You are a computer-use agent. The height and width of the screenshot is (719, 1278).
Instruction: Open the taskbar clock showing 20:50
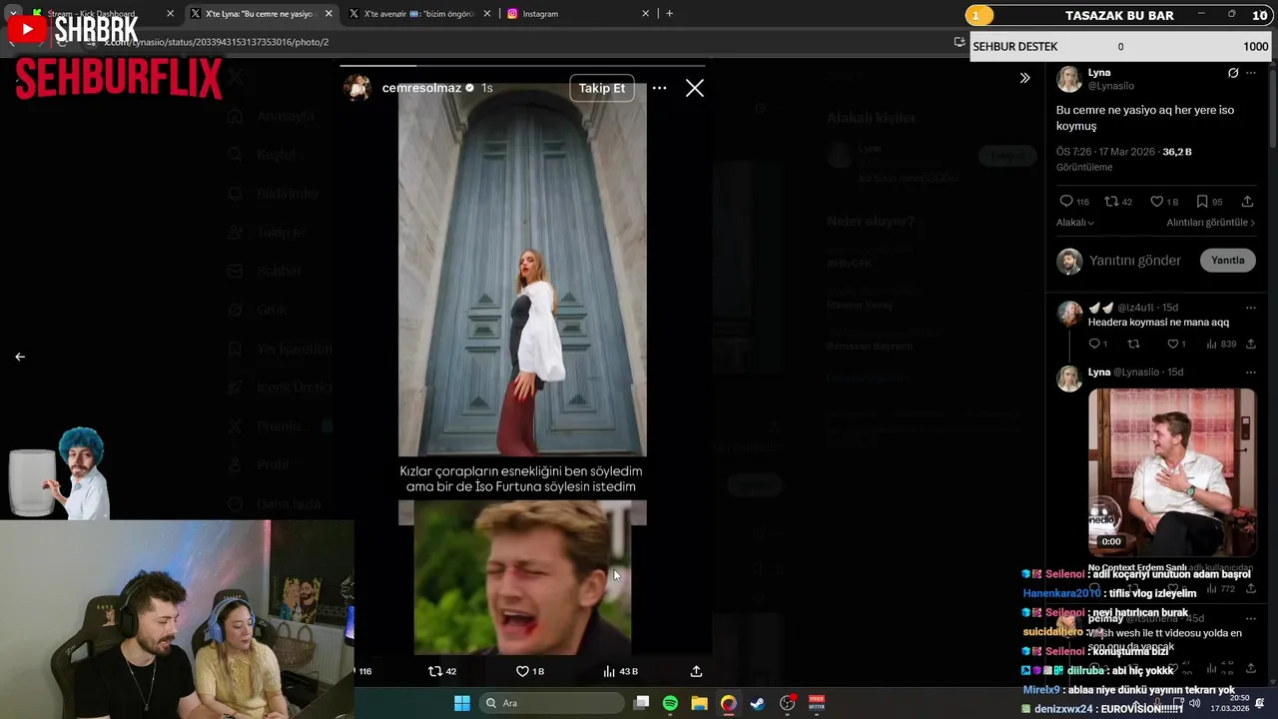pyautogui.click(x=1229, y=703)
